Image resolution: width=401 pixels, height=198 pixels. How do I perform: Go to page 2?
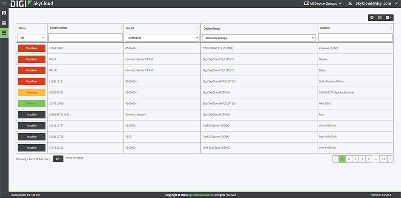pos(348,159)
